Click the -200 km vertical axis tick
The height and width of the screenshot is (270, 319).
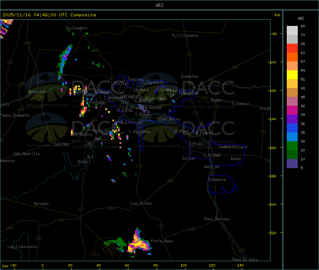pyautogui.click(x=272, y=204)
